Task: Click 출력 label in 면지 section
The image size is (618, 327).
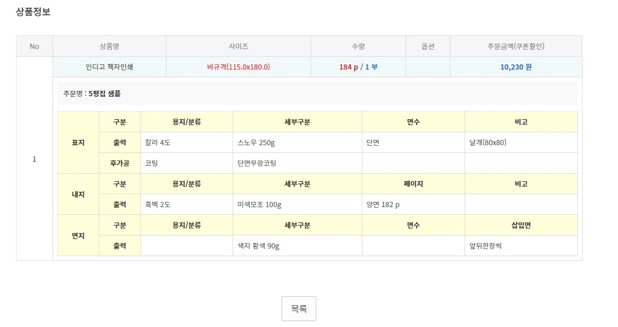Action: tap(120, 246)
